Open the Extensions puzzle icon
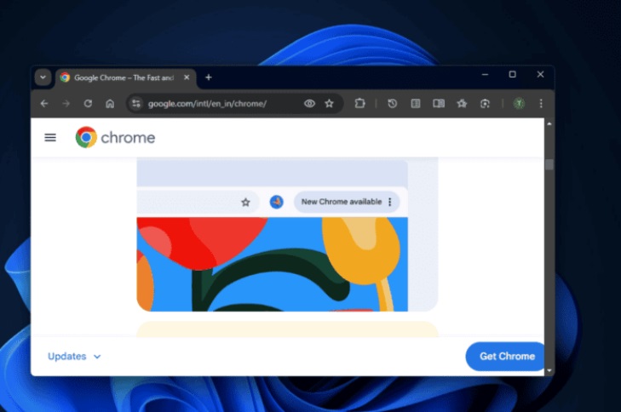621x412 pixels. [x=359, y=104]
